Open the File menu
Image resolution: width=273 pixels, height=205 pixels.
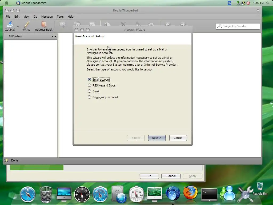pyautogui.click(x=8, y=17)
